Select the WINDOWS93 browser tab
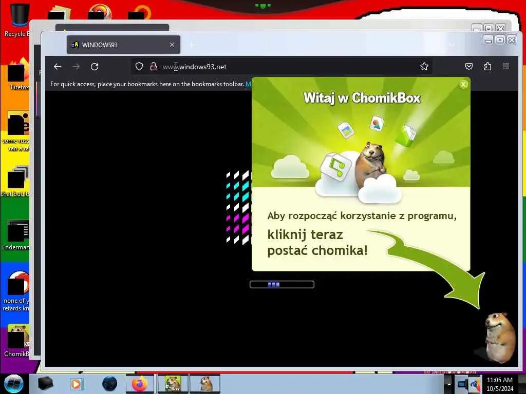This screenshot has width=526, height=394. click(123, 45)
